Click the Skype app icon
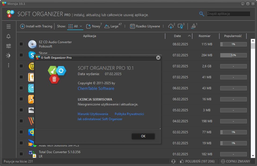The height and width of the screenshot is (166, 257). coord(31,55)
